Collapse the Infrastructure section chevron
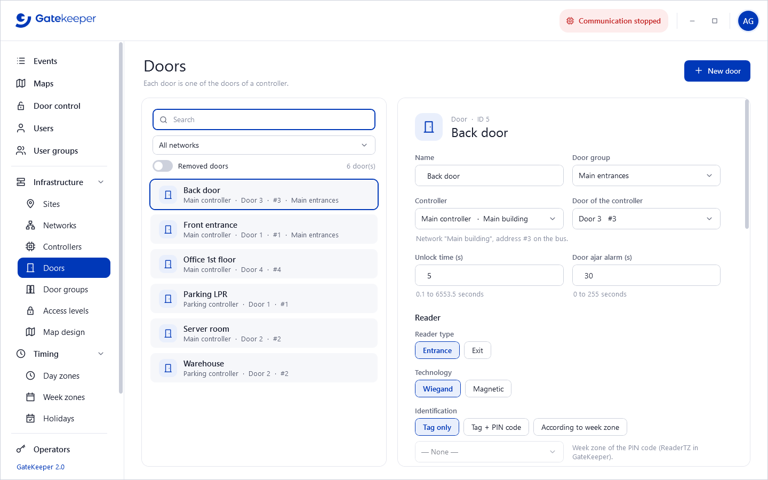 (x=101, y=182)
